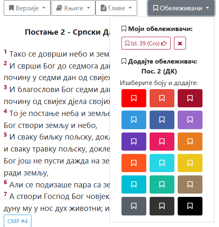Select verse number 6

click(x=5, y=182)
